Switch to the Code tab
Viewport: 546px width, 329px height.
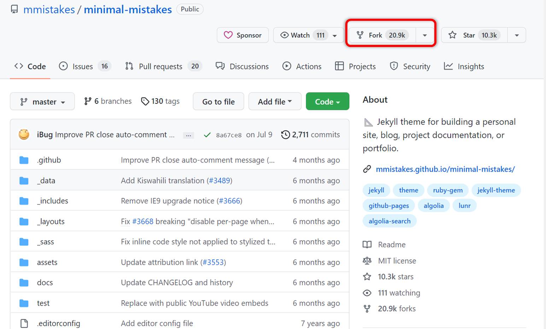pyautogui.click(x=30, y=66)
